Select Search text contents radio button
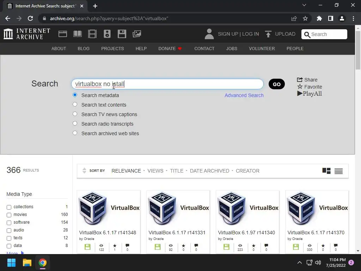361x271 pixels. pyautogui.click(x=75, y=104)
